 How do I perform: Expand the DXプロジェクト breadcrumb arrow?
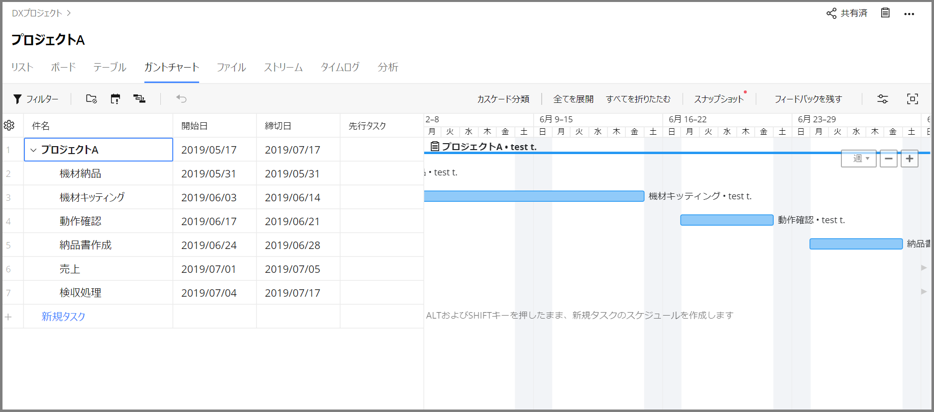click(x=69, y=13)
